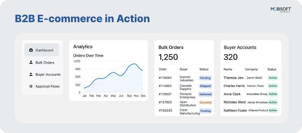Click the Canceled status badge
This screenshot has width=302, height=133.
point(206,102)
